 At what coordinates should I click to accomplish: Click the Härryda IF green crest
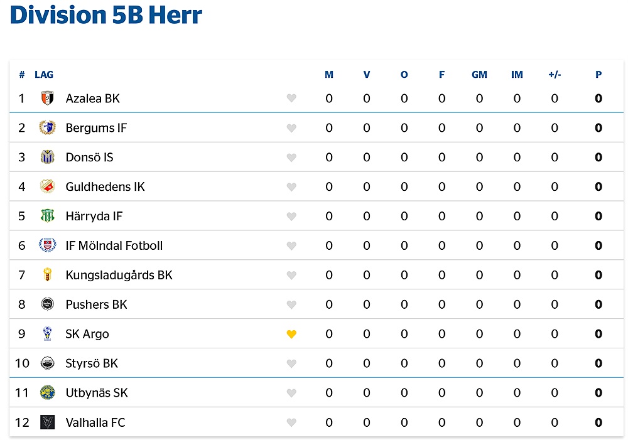click(x=47, y=217)
